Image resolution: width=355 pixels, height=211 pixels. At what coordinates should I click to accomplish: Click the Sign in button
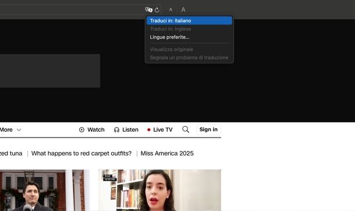(x=208, y=129)
